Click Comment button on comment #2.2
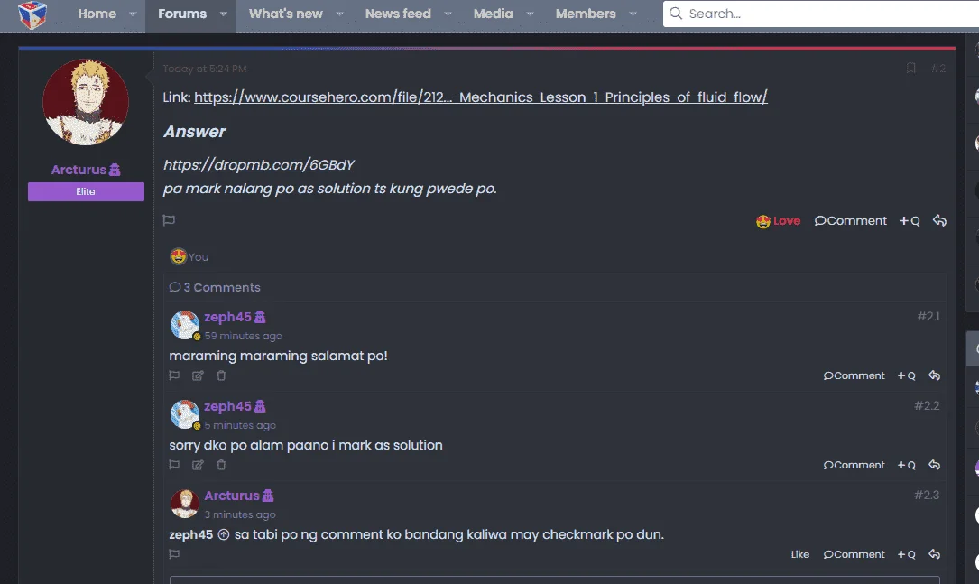The width and height of the screenshot is (979, 584). (x=854, y=465)
